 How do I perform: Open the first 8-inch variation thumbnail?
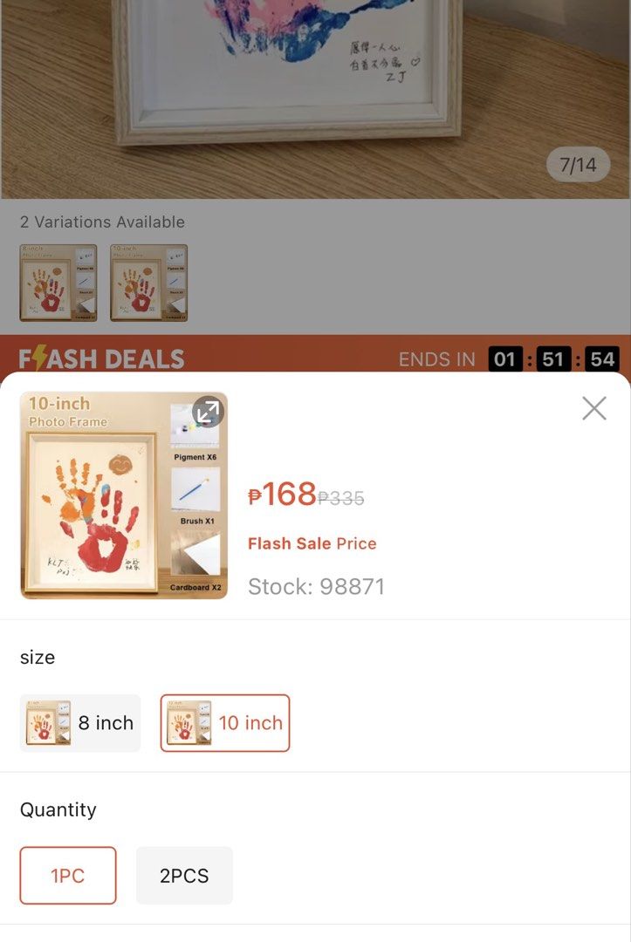click(x=58, y=283)
